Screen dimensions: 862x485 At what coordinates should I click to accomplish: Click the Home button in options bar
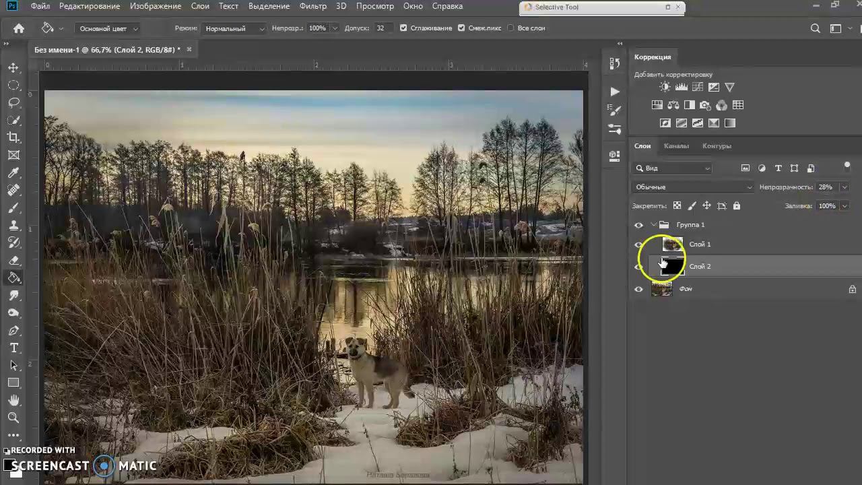coord(19,28)
